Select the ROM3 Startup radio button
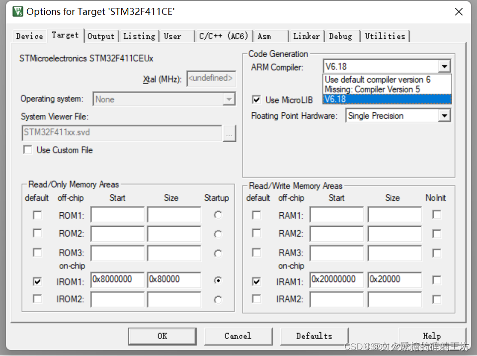Image resolution: width=477 pixels, height=356 pixels. (x=218, y=254)
